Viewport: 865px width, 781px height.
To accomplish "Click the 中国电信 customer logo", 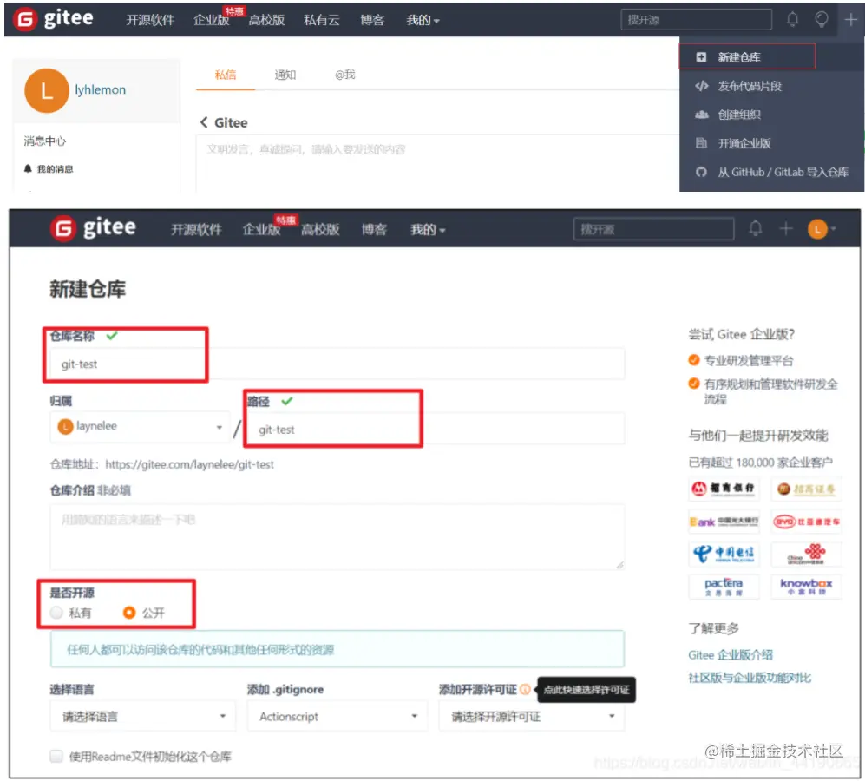I will (724, 554).
